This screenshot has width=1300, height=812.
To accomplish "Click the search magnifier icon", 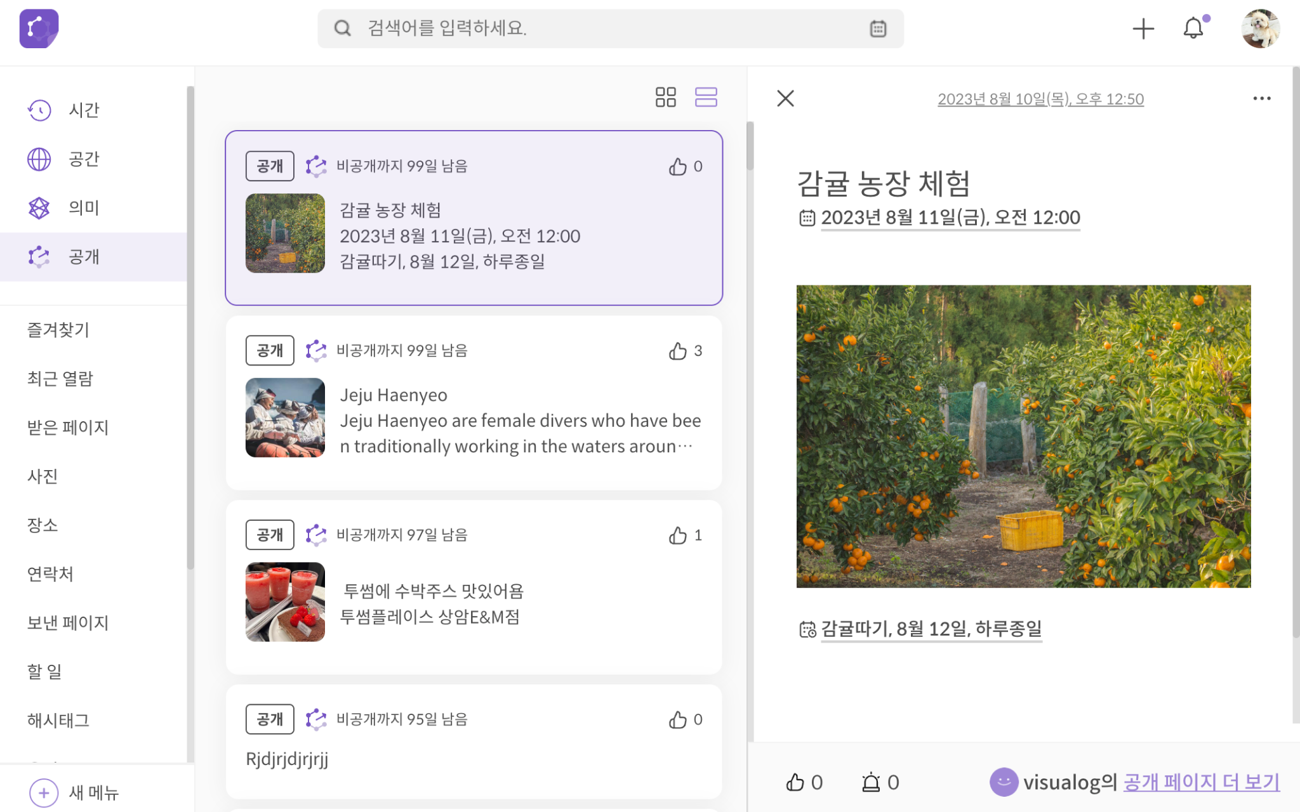I will pyautogui.click(x=343, y=29).
